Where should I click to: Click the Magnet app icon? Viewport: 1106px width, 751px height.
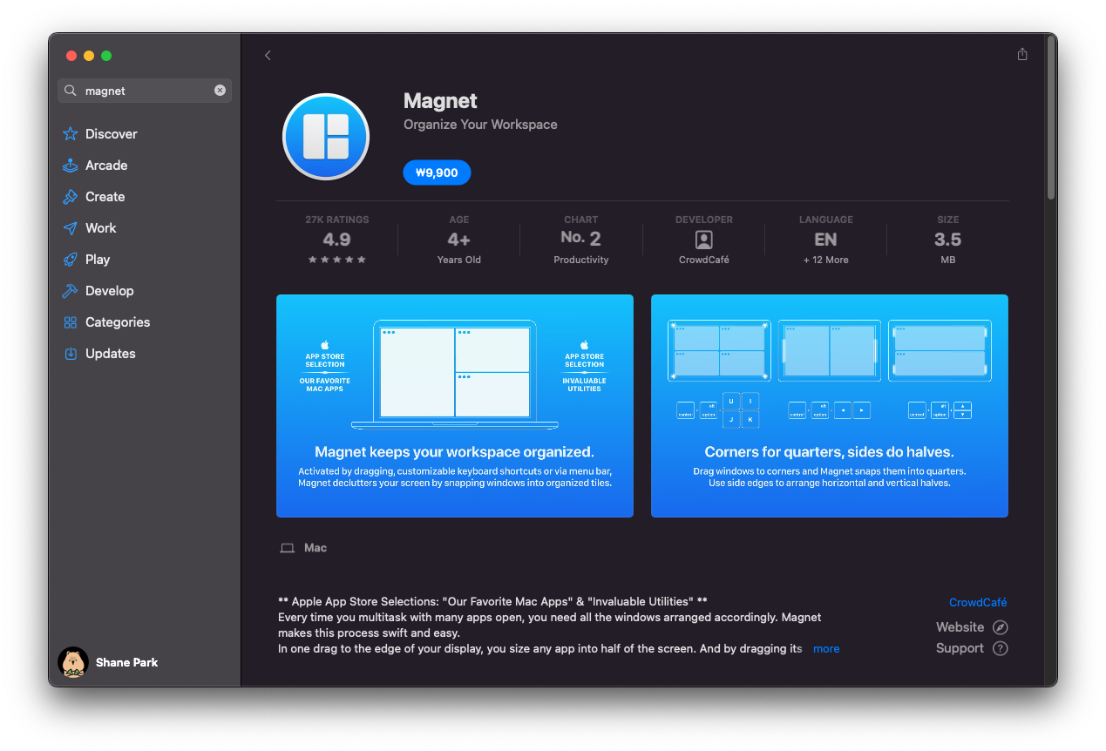point(326,137)
